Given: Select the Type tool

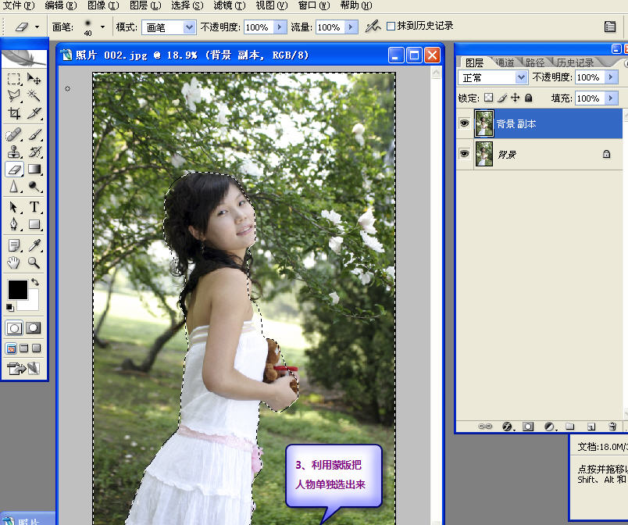Looking at the screenshot, I should tap(34, 207).
